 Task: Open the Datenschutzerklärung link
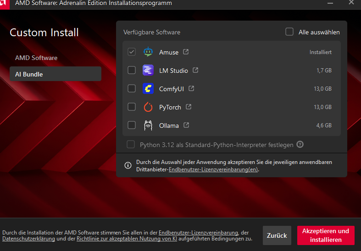click(28, 239)
